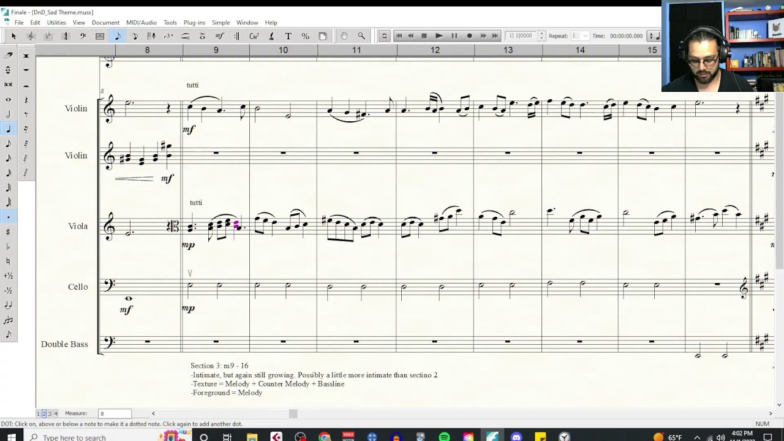Image resolution: width=784 pixels, height=441 pixels.
Task: Select the Selection arrow tool
Action: [13, 36]
